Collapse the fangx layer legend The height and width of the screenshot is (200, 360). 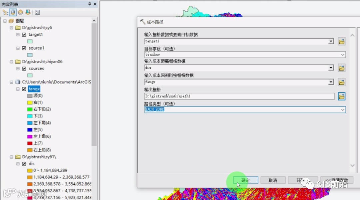(18, 89)
